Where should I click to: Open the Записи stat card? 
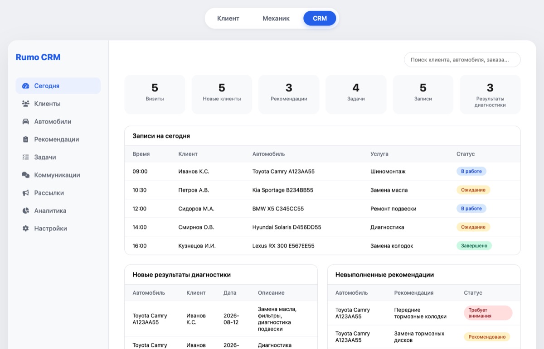423,94
